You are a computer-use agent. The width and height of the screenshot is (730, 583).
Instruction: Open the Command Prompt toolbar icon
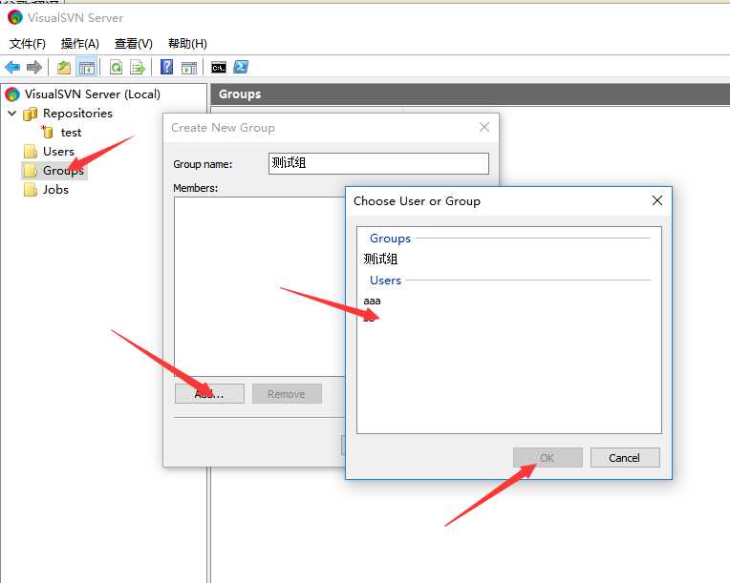[x=219, y=68]
